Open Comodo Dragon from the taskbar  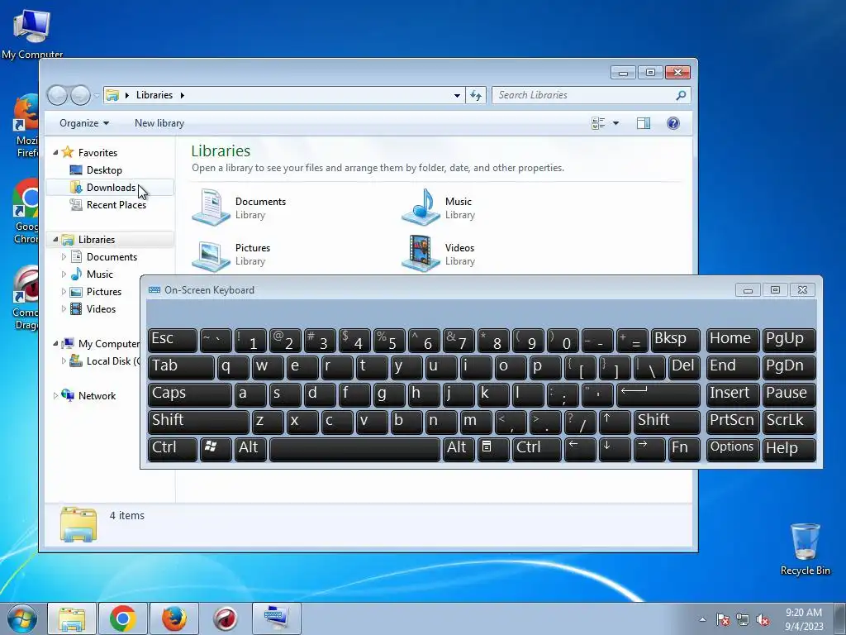point(226,618)
